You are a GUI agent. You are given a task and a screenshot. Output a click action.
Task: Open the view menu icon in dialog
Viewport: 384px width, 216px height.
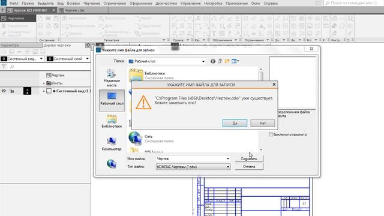pos(235,61)
